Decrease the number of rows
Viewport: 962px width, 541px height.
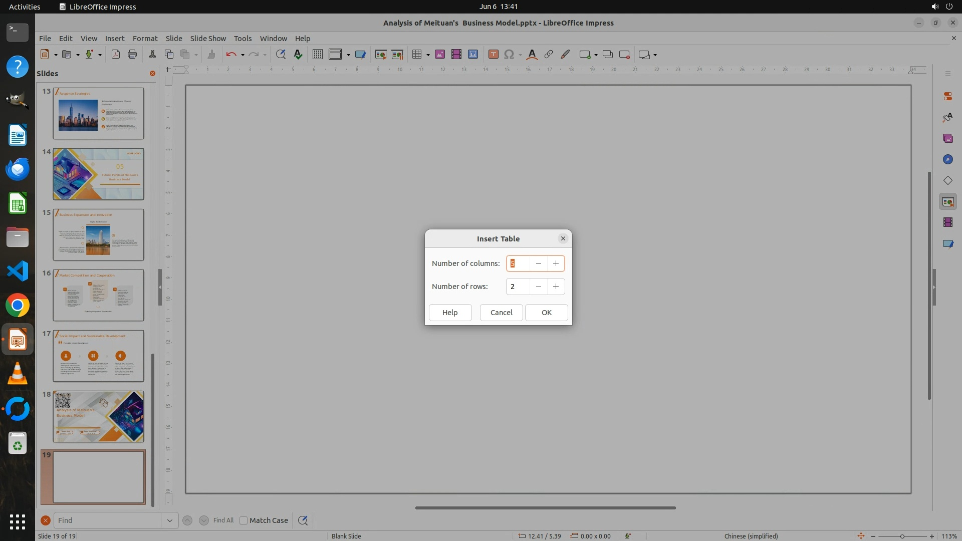538,287
